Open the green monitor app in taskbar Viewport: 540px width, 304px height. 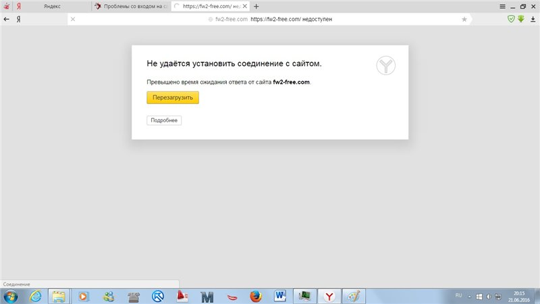click(305, 297)
